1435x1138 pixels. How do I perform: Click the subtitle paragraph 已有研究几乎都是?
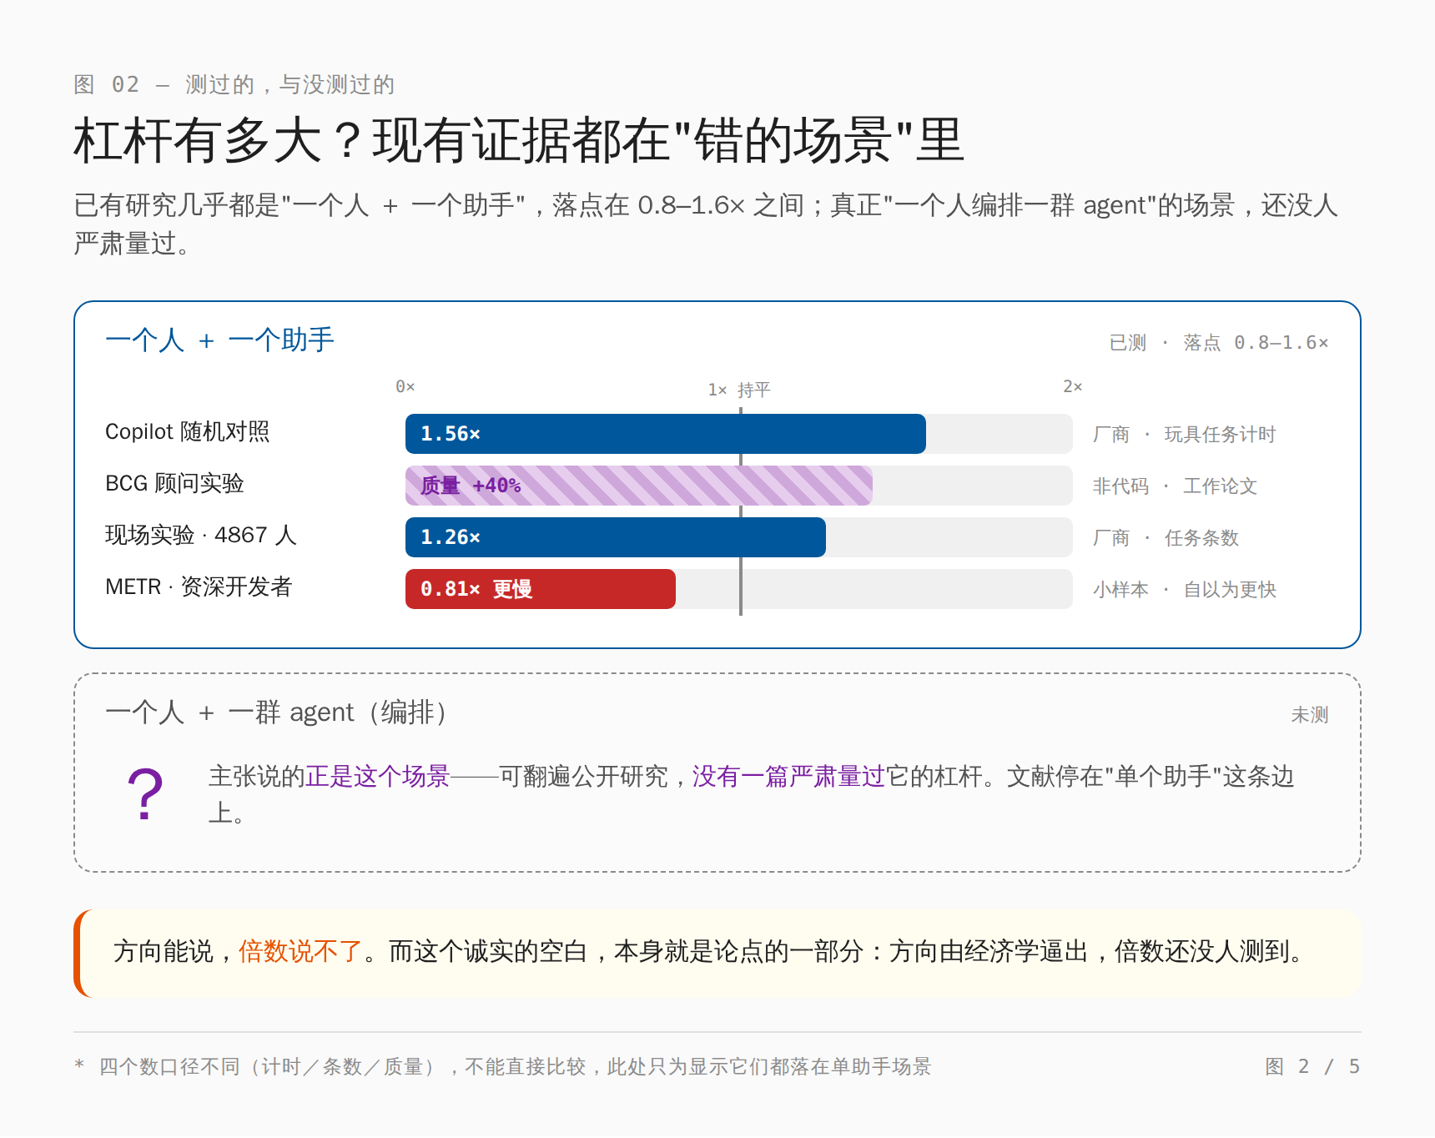[706, 224]
